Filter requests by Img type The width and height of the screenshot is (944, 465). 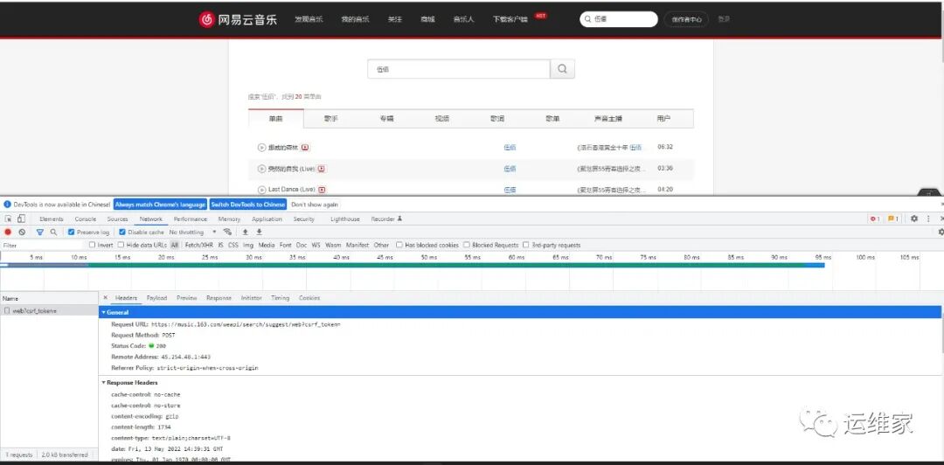pyautogui.click(x=248, y=245)
